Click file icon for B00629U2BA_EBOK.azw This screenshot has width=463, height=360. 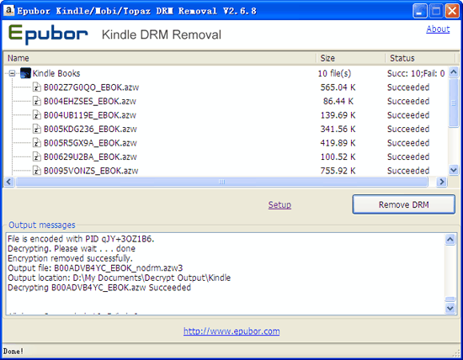[x=36, y=156]
